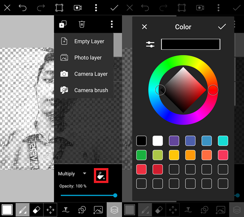Tap the dimmed layers icon on right screen

tap(237, 210)
